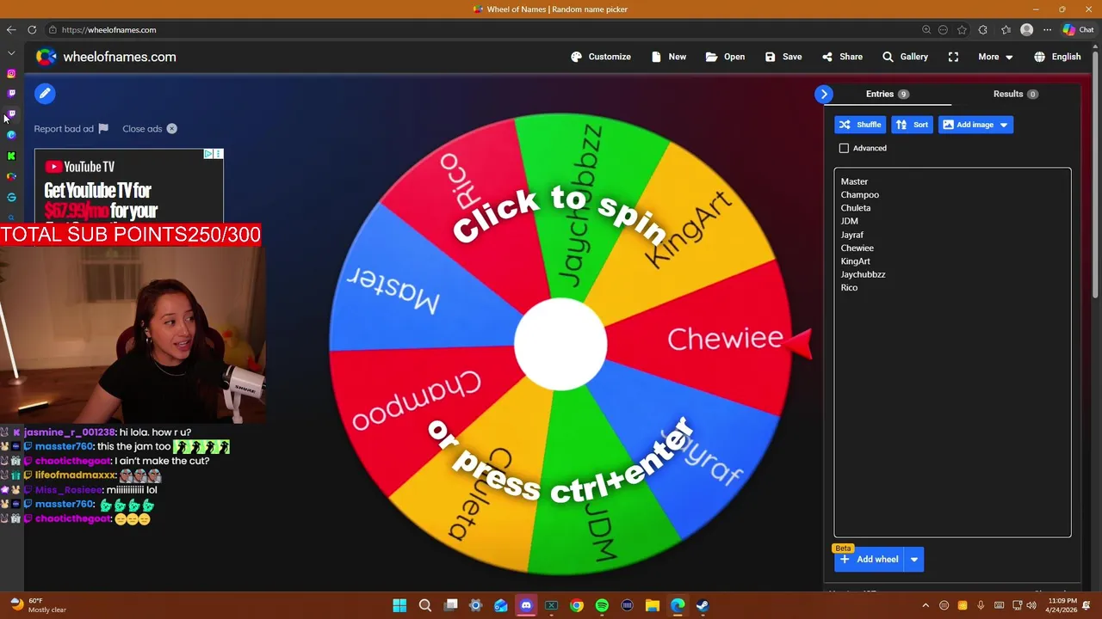This screenshot has width=1102, height=619.
Task: Select the entry 'Jayraf' in list
Action: point(851,235)
